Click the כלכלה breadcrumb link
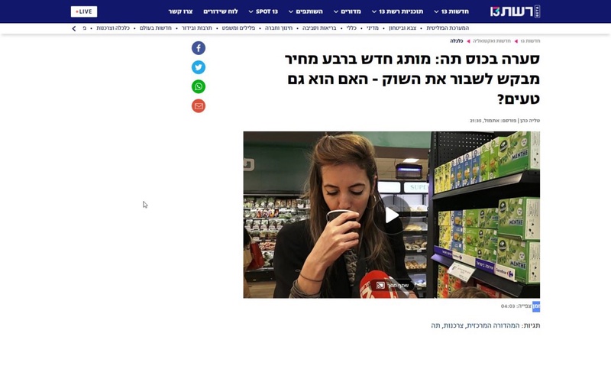 tap(456, 41)
